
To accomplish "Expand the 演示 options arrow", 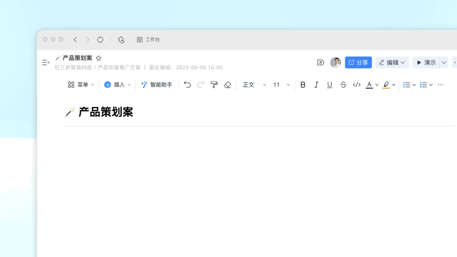I will tap(444, 63).
